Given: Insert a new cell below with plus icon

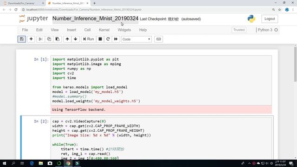Looking at the screenshot, I should click(x=31, y=39).
